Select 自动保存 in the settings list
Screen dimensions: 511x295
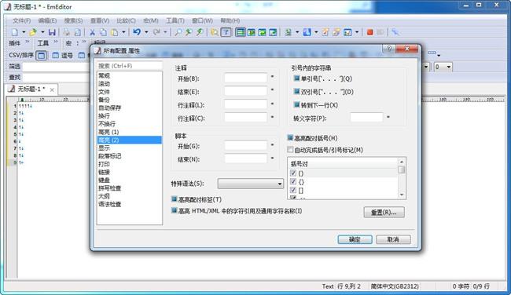(130, 107)
